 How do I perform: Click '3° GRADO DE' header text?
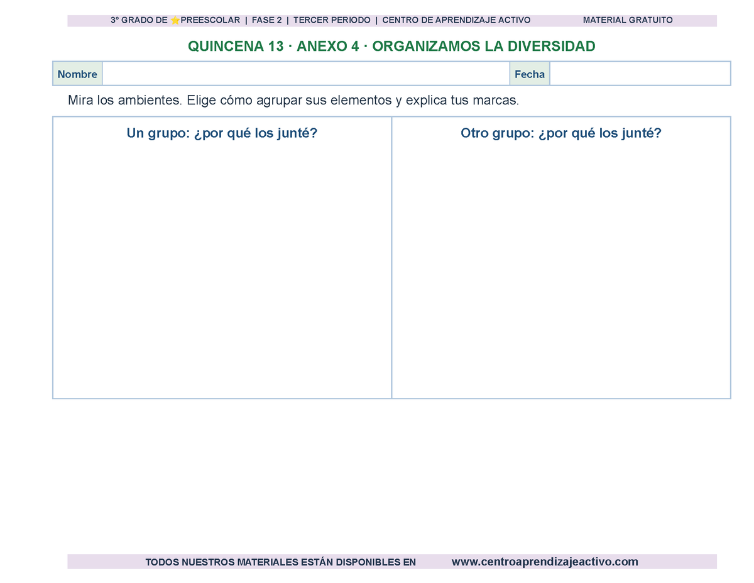coord(139,20)
